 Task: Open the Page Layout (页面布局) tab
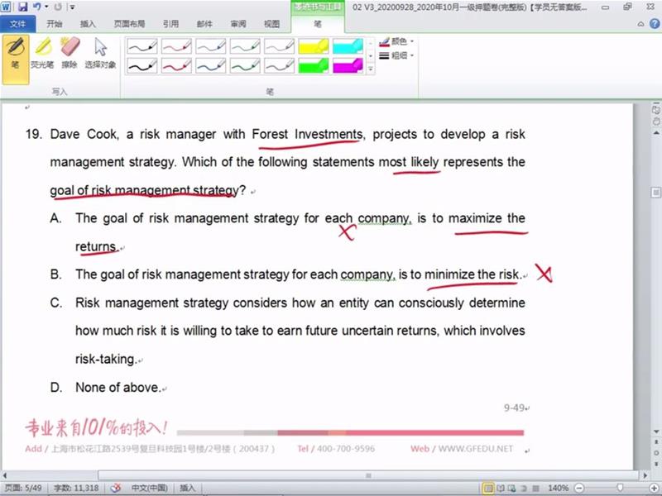pyautogui.click(x=129, y=24)
